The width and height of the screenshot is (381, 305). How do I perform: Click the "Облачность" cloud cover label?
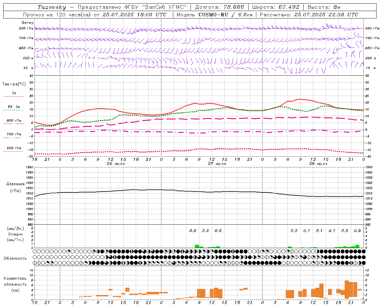[15, 259]
